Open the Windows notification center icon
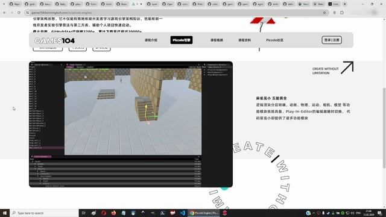This screenshot has height=217, width=386. pos(379,213)
